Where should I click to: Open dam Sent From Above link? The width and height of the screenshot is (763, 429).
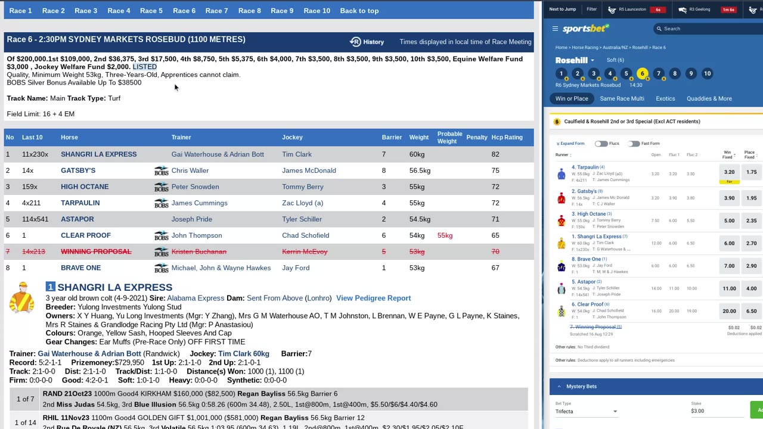tap(275, 298)
